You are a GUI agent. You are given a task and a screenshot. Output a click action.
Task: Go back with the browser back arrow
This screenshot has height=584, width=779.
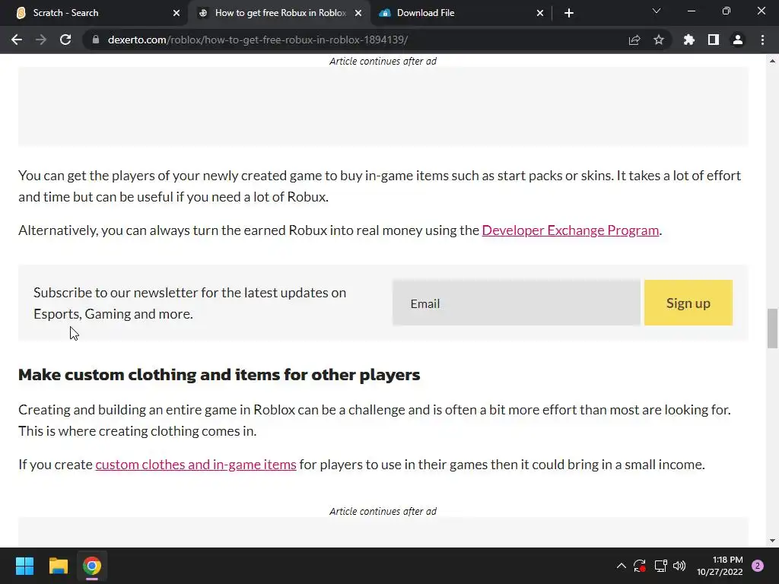(x=17, y=40)
